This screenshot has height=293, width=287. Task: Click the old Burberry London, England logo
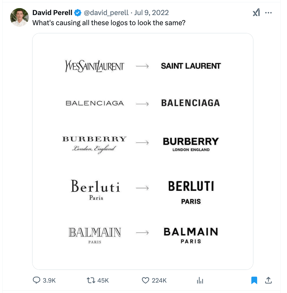pyautogui.click(x=95, y=144)
